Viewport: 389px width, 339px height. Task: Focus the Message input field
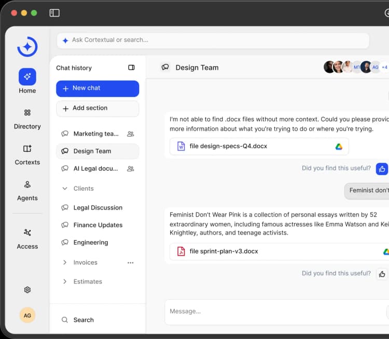[x=277, y=312]
